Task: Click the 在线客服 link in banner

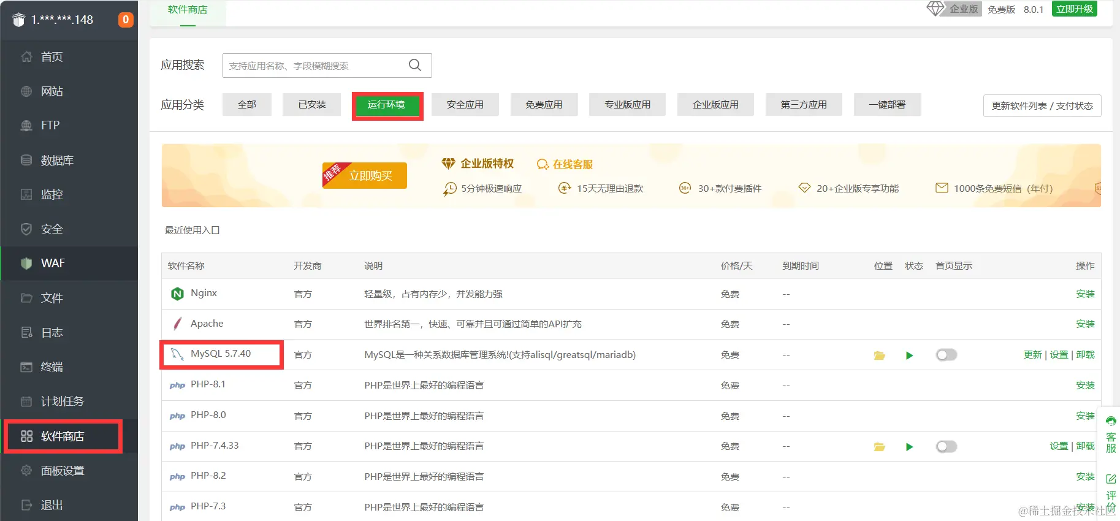Action: tap(565, 164)
